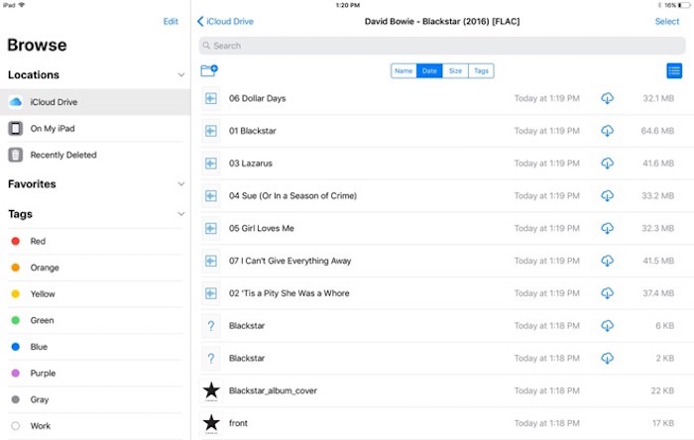Tap audio file icon of 06 Dollar Days

211,98
